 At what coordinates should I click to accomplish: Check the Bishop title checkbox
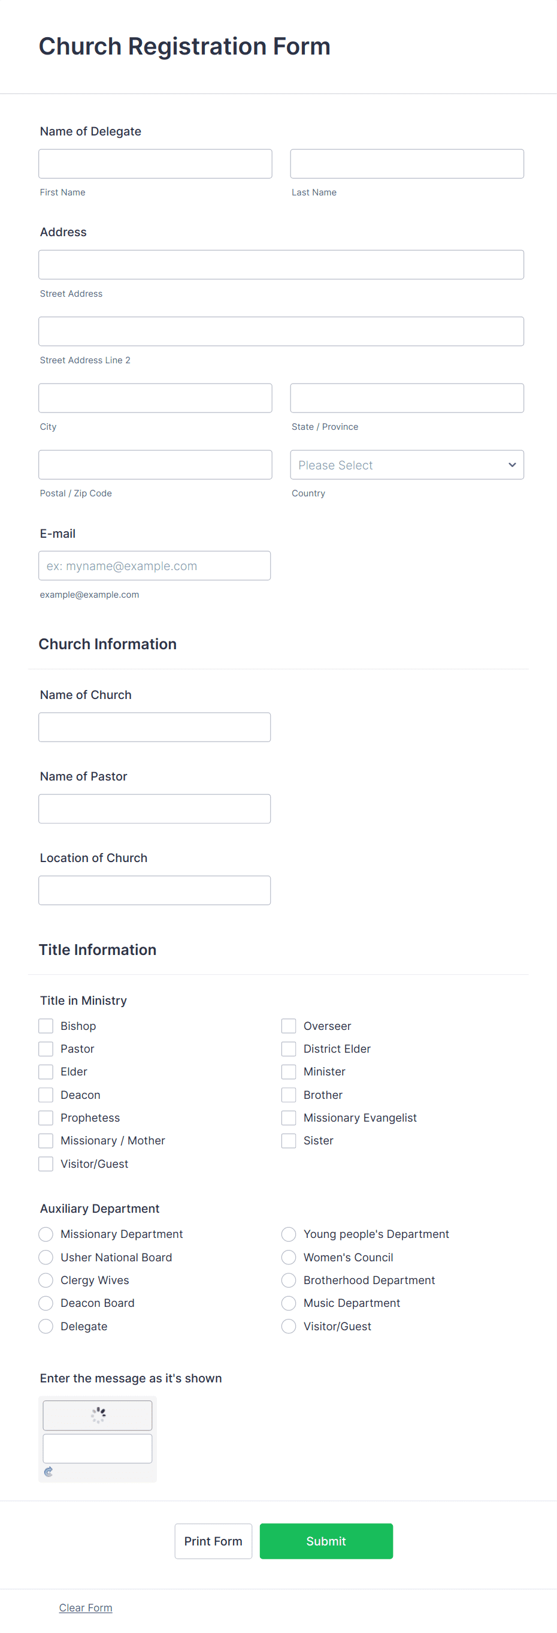pos(45,1025)
